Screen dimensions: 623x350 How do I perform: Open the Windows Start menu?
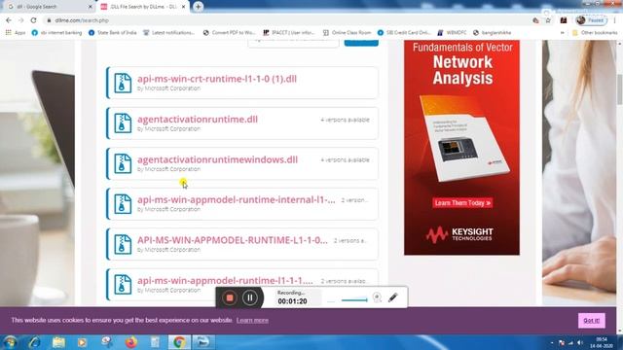tap(10, 342)
